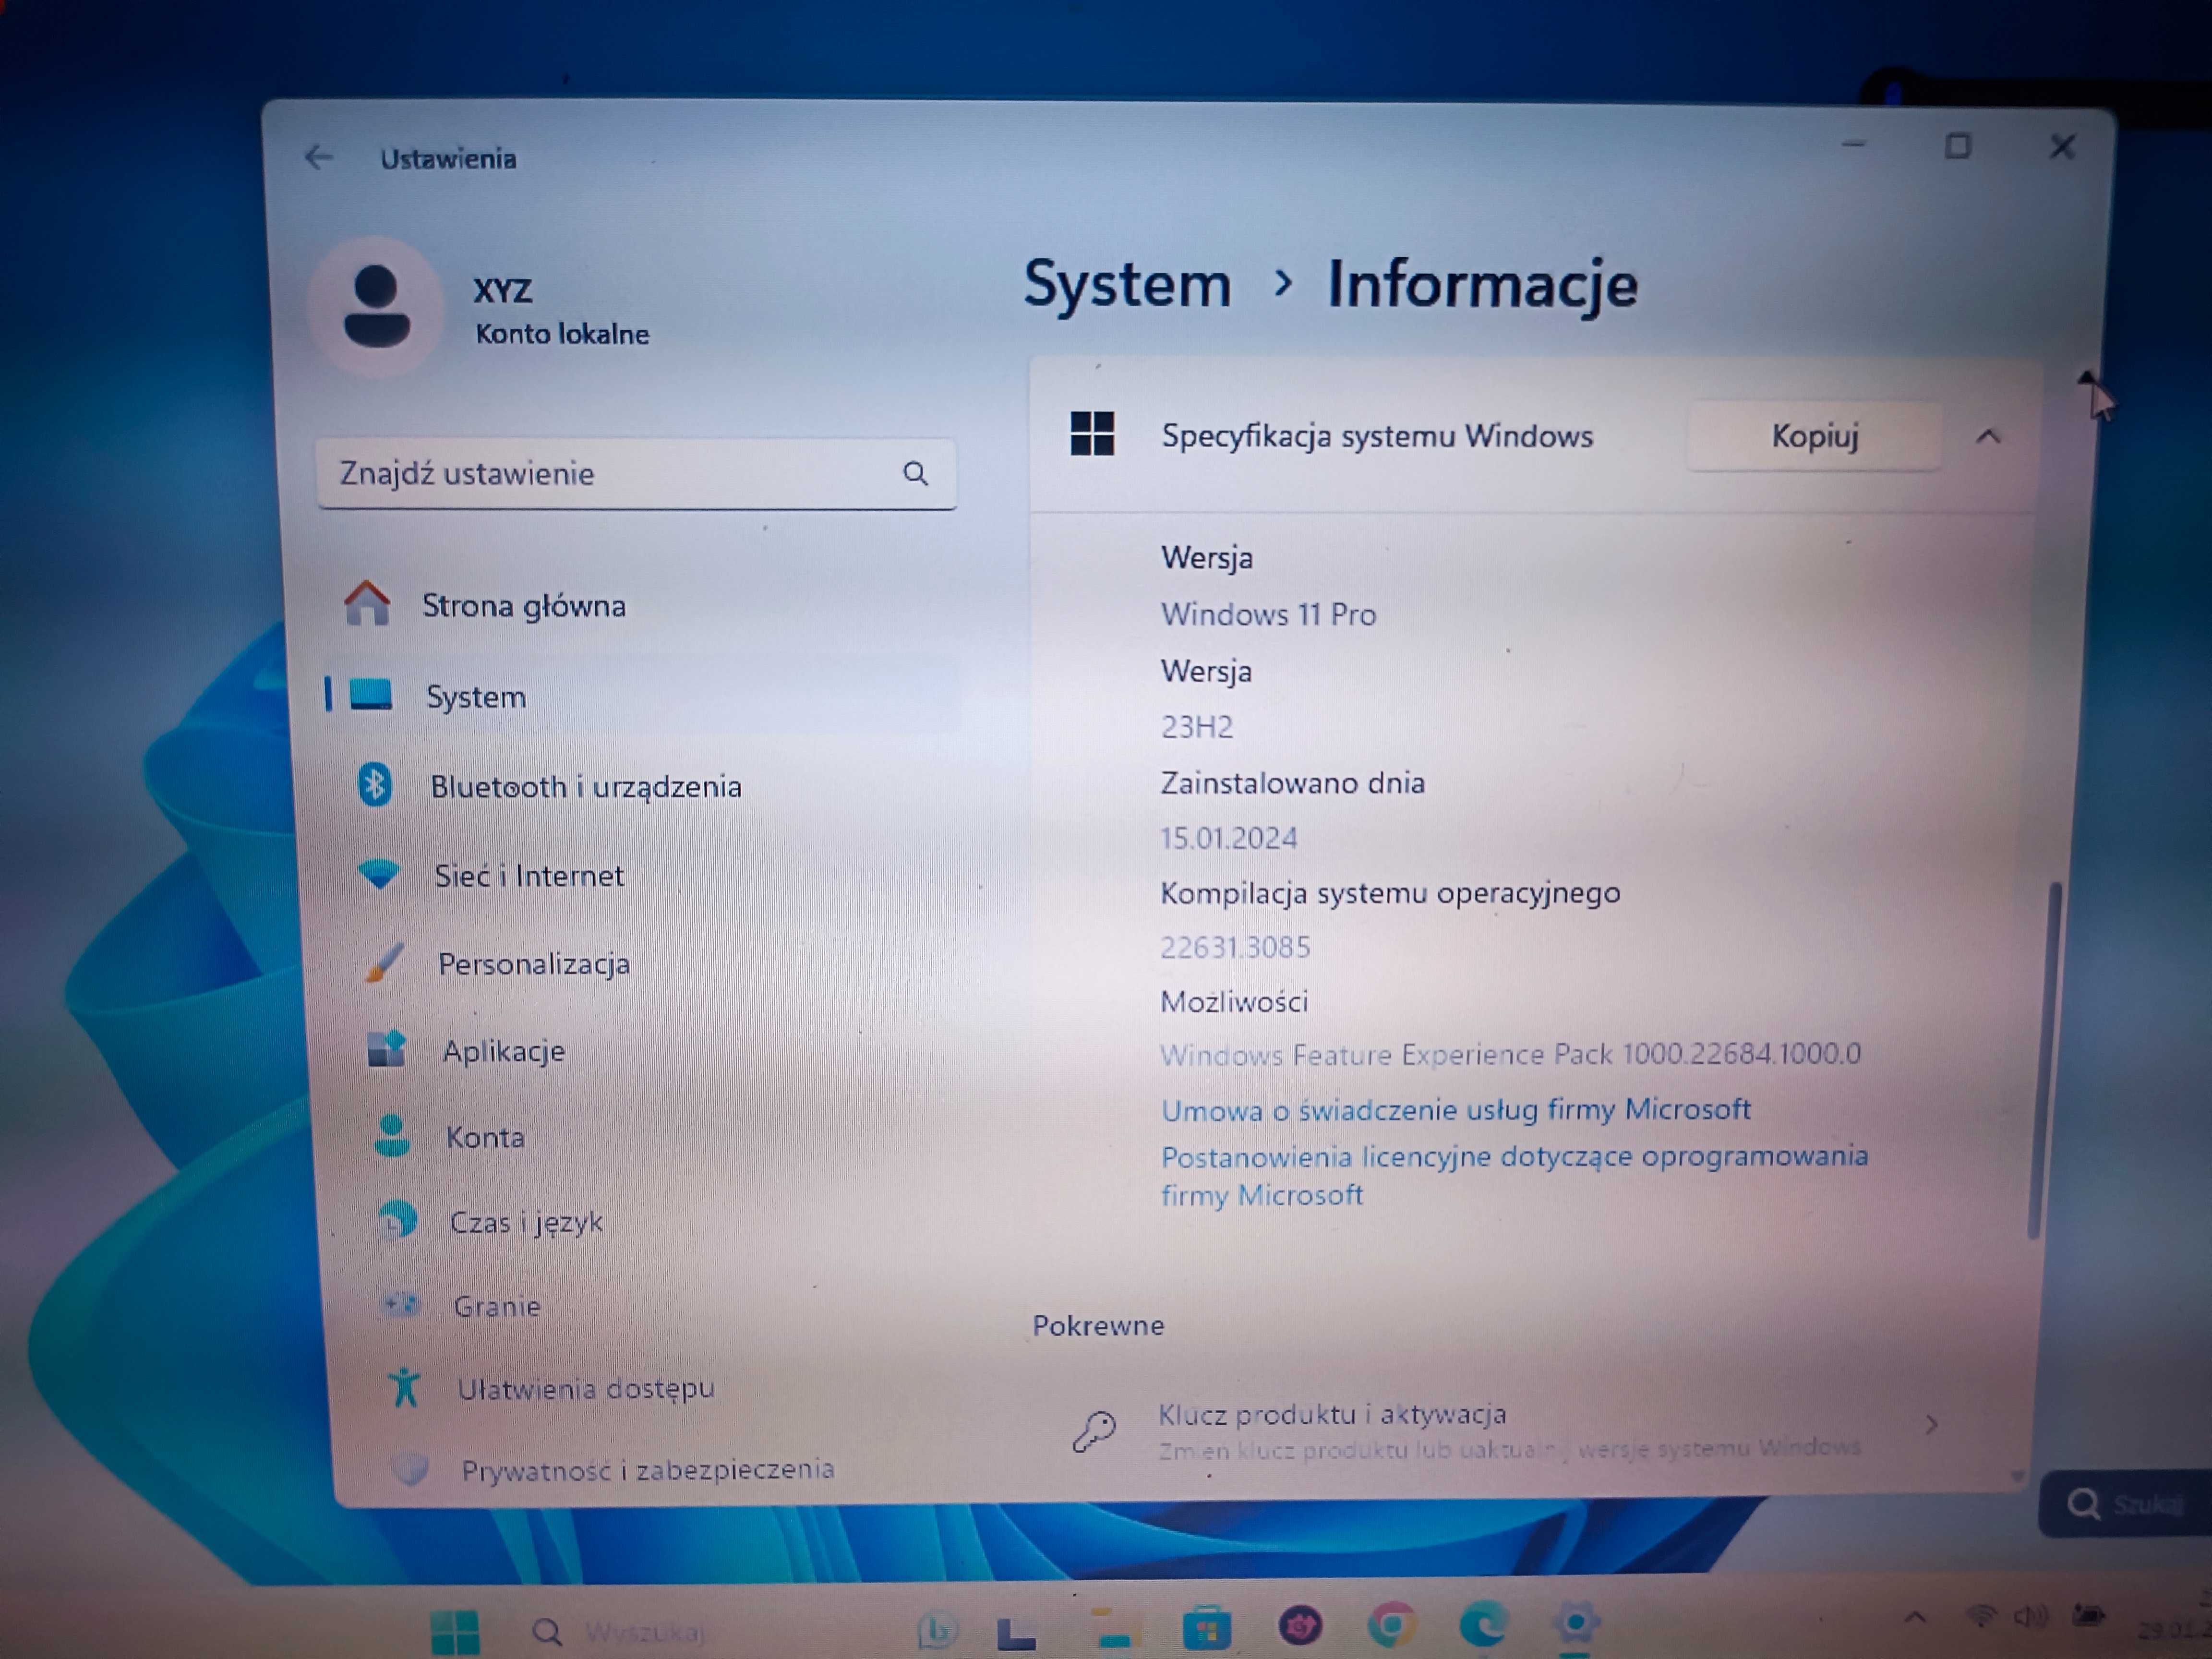Screen dimensions: 2212x1659
Task: Minimize the Ustawienia window
Action: coord(1854,146)
